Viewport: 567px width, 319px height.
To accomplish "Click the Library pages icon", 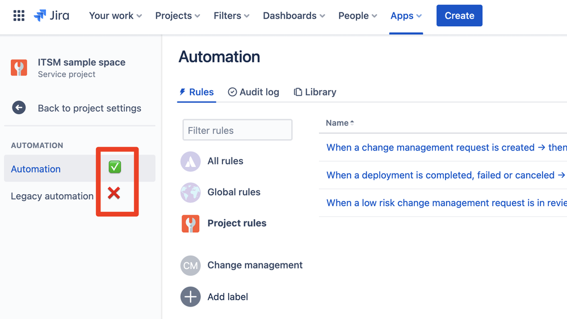I will point(298,92).
